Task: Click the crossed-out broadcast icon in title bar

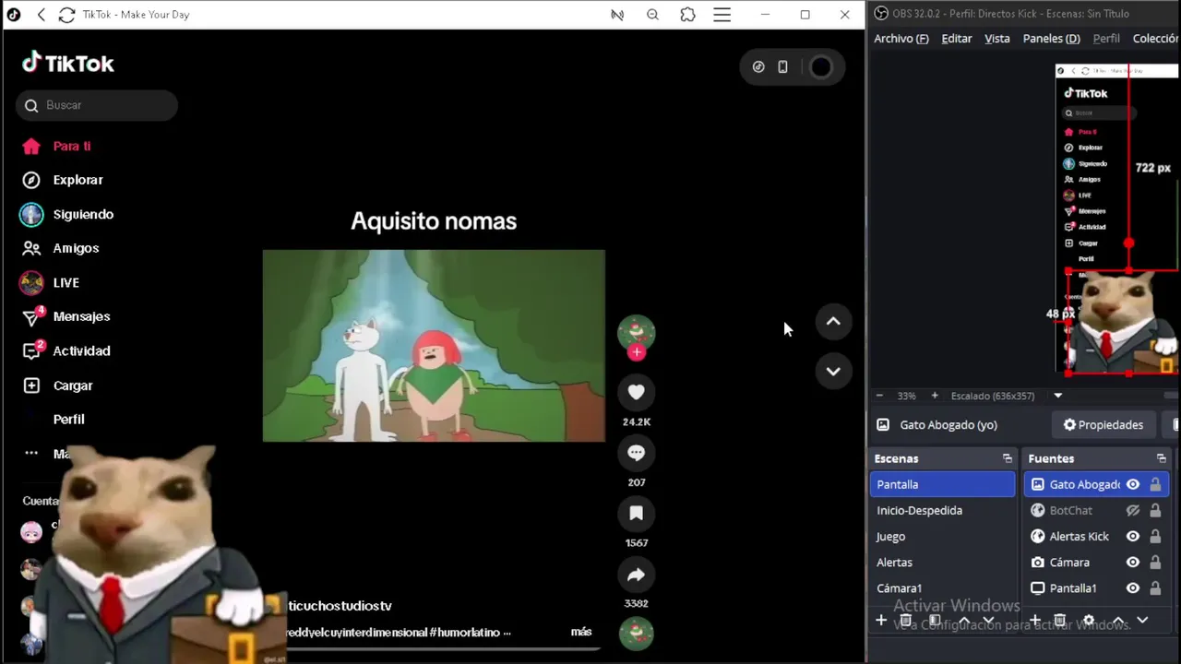Action: coord(617,15)
